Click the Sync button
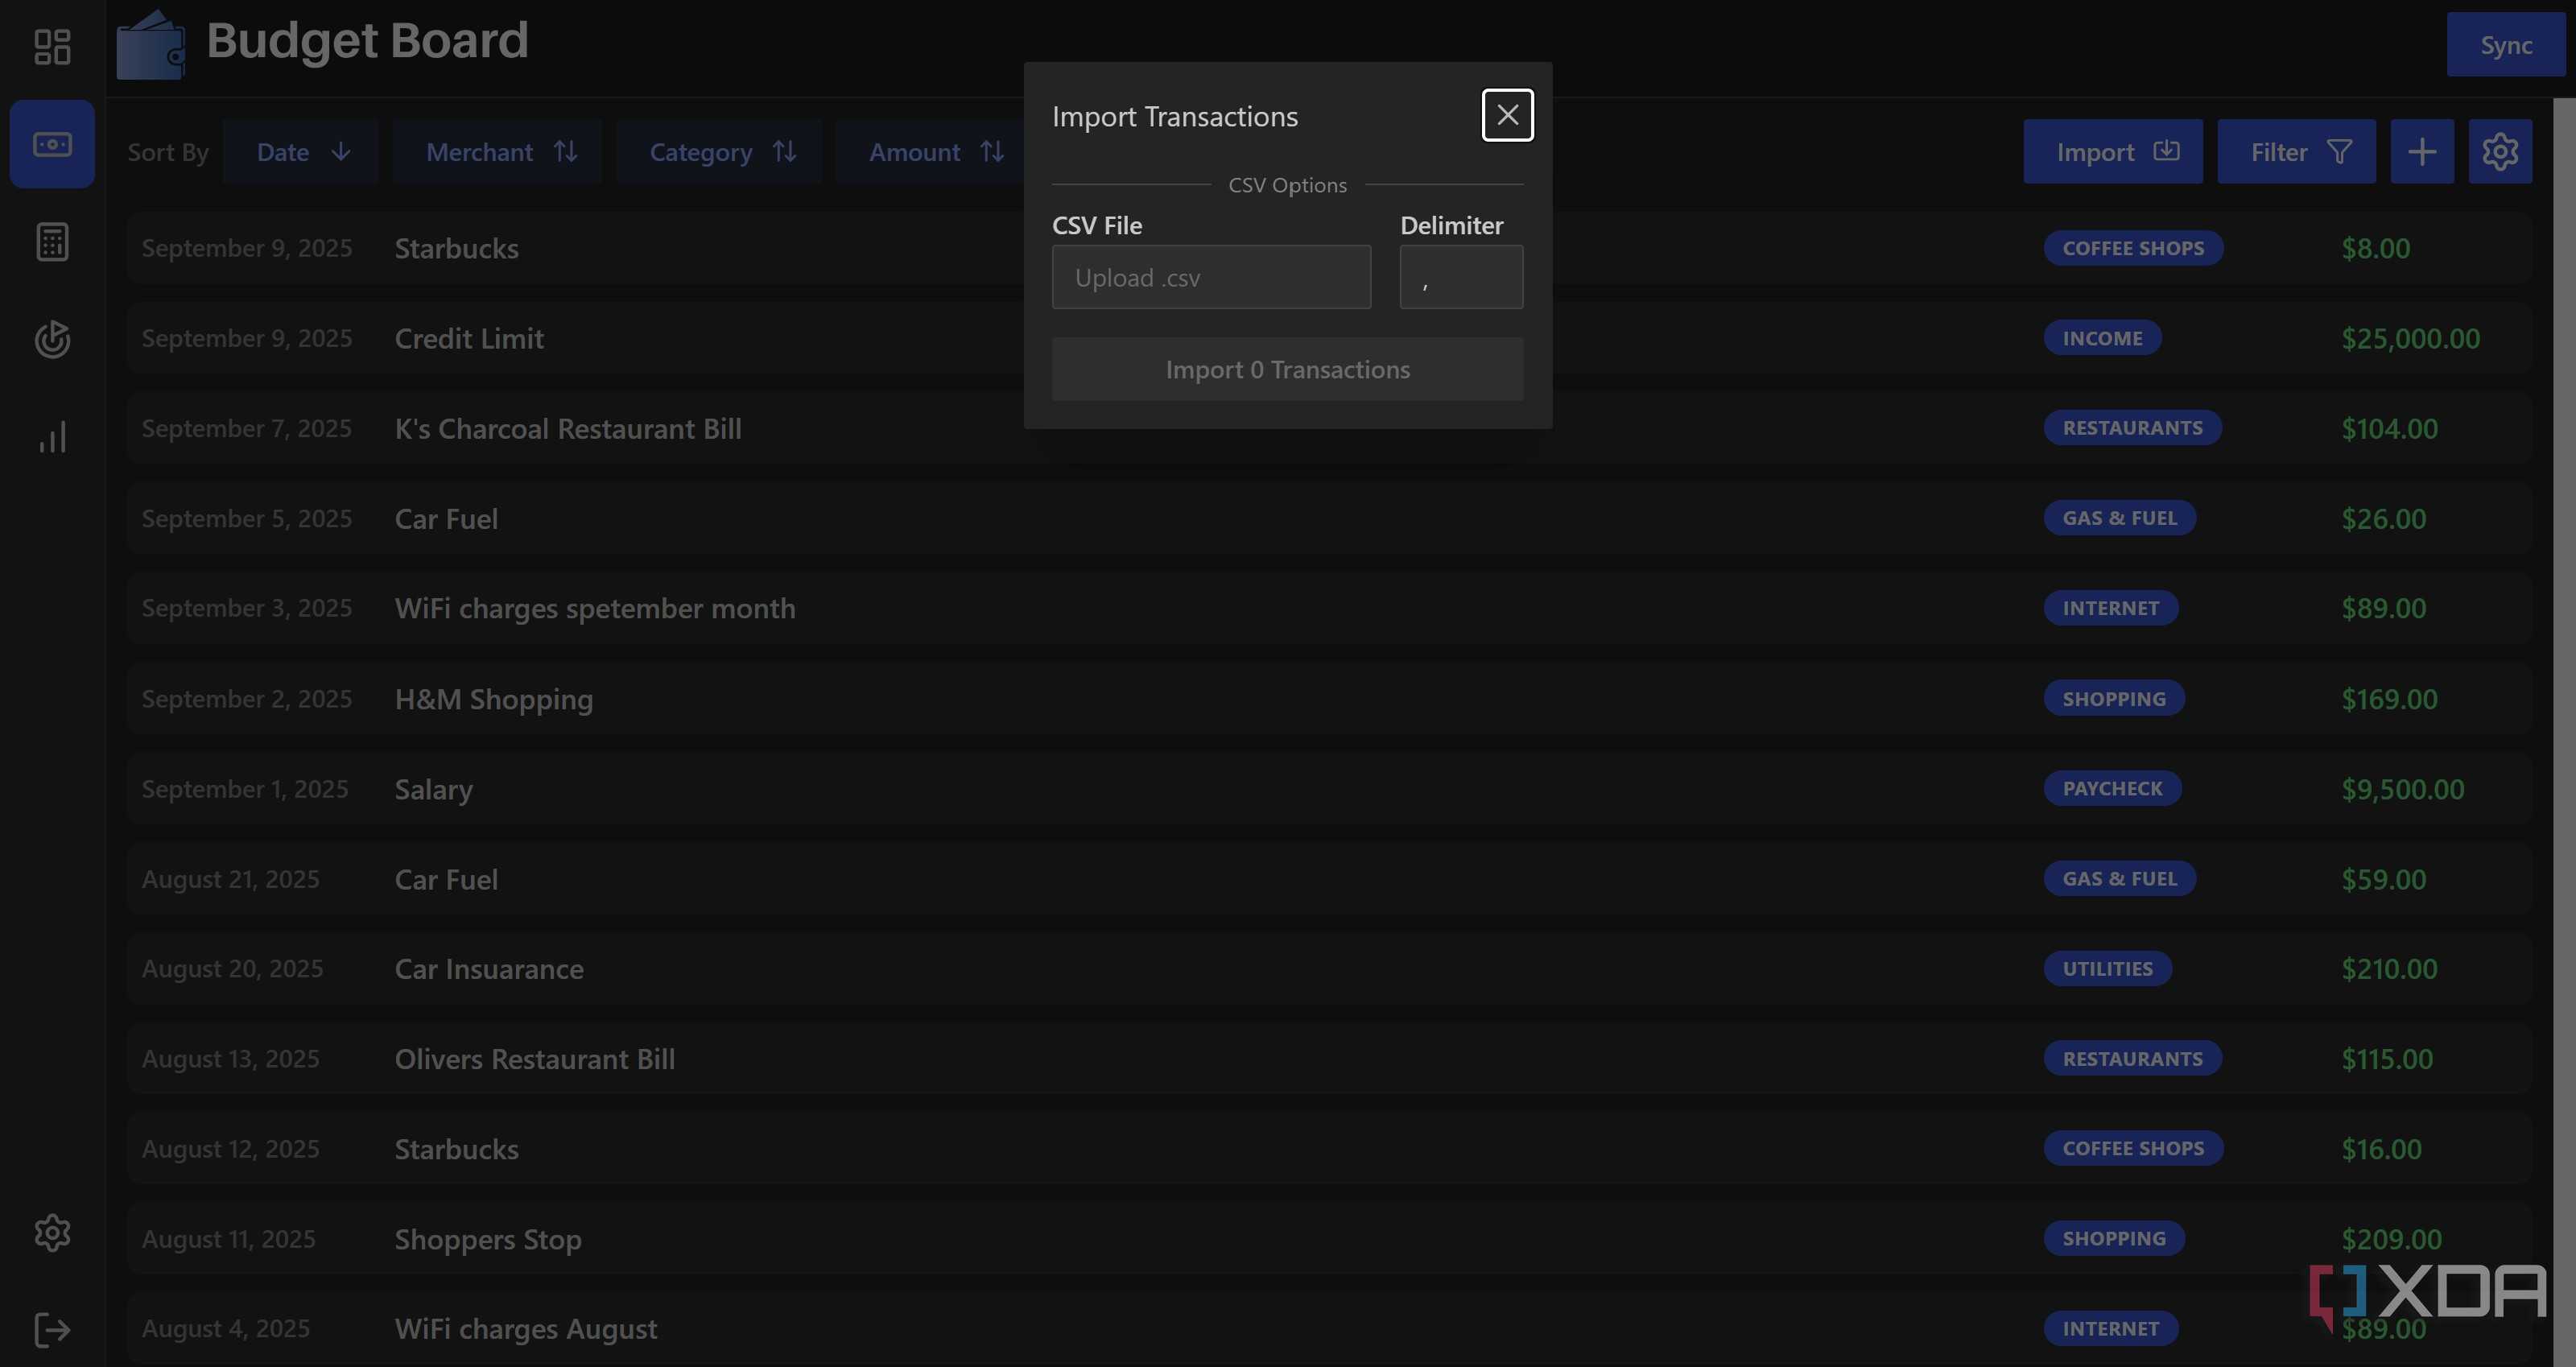Image resolution: width=2576 pixels, height=1367 pixels. pyautogui.click(x=2505, y=45)
